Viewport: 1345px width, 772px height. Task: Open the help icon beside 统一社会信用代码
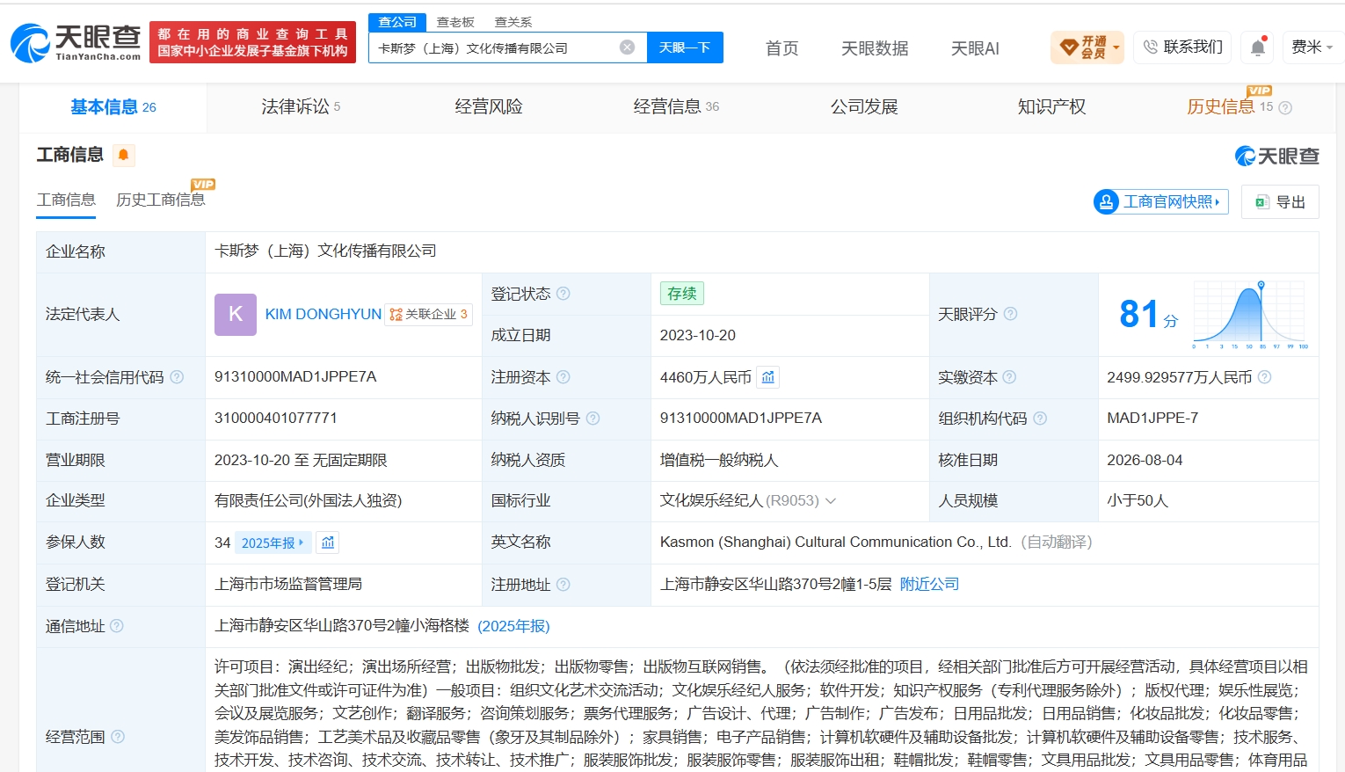[177, 377]
